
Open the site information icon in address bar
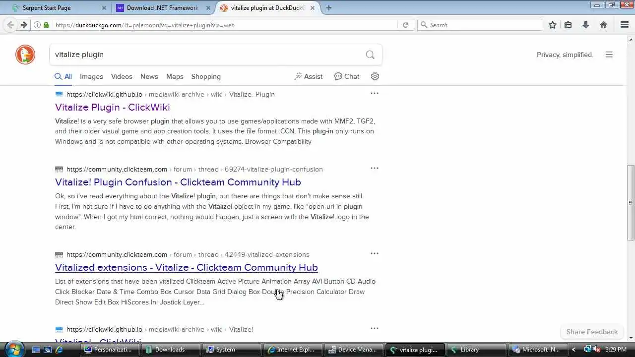pos(37,25)
